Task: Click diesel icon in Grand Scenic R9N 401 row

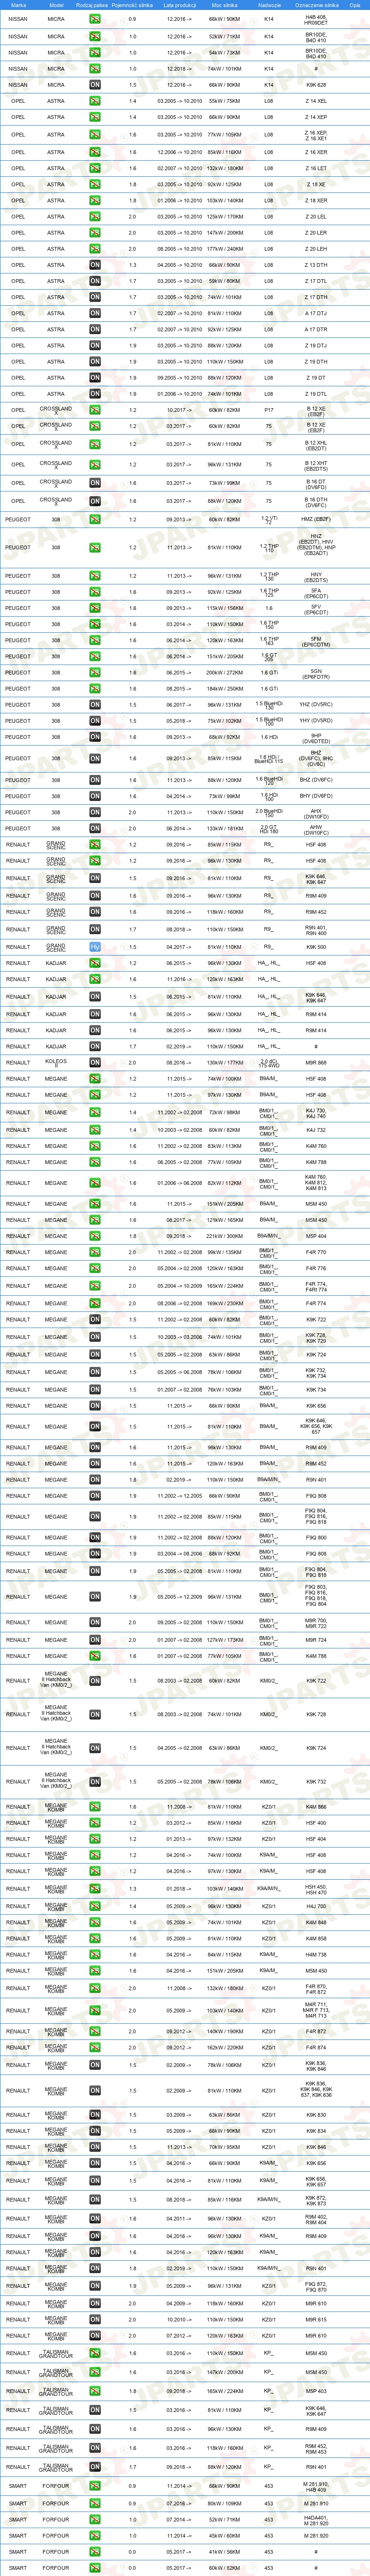Action: 95,929
